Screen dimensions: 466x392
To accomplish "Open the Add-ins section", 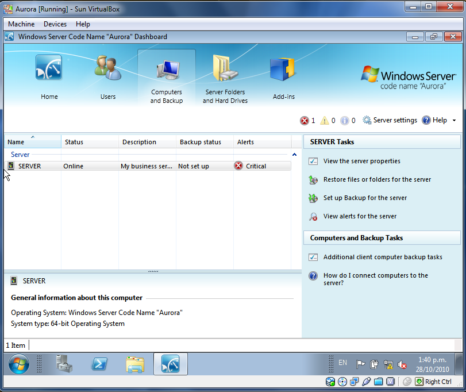I will click(x=283, y=78).
